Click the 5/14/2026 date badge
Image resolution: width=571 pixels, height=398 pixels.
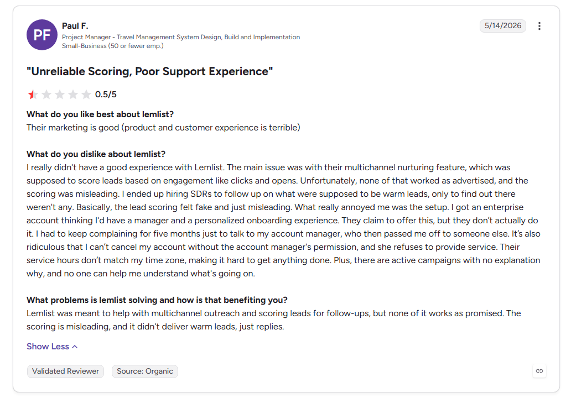[x=502, y=26]
